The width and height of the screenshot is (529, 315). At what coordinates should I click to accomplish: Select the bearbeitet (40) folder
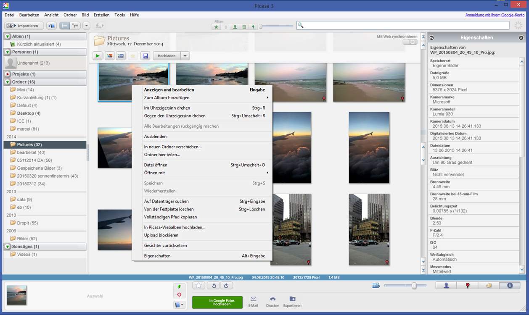31,152
